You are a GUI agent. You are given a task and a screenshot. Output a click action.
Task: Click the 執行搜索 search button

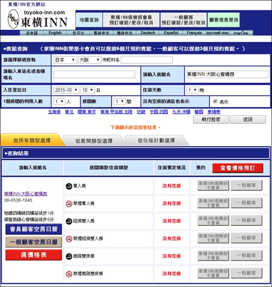[211, 120]
